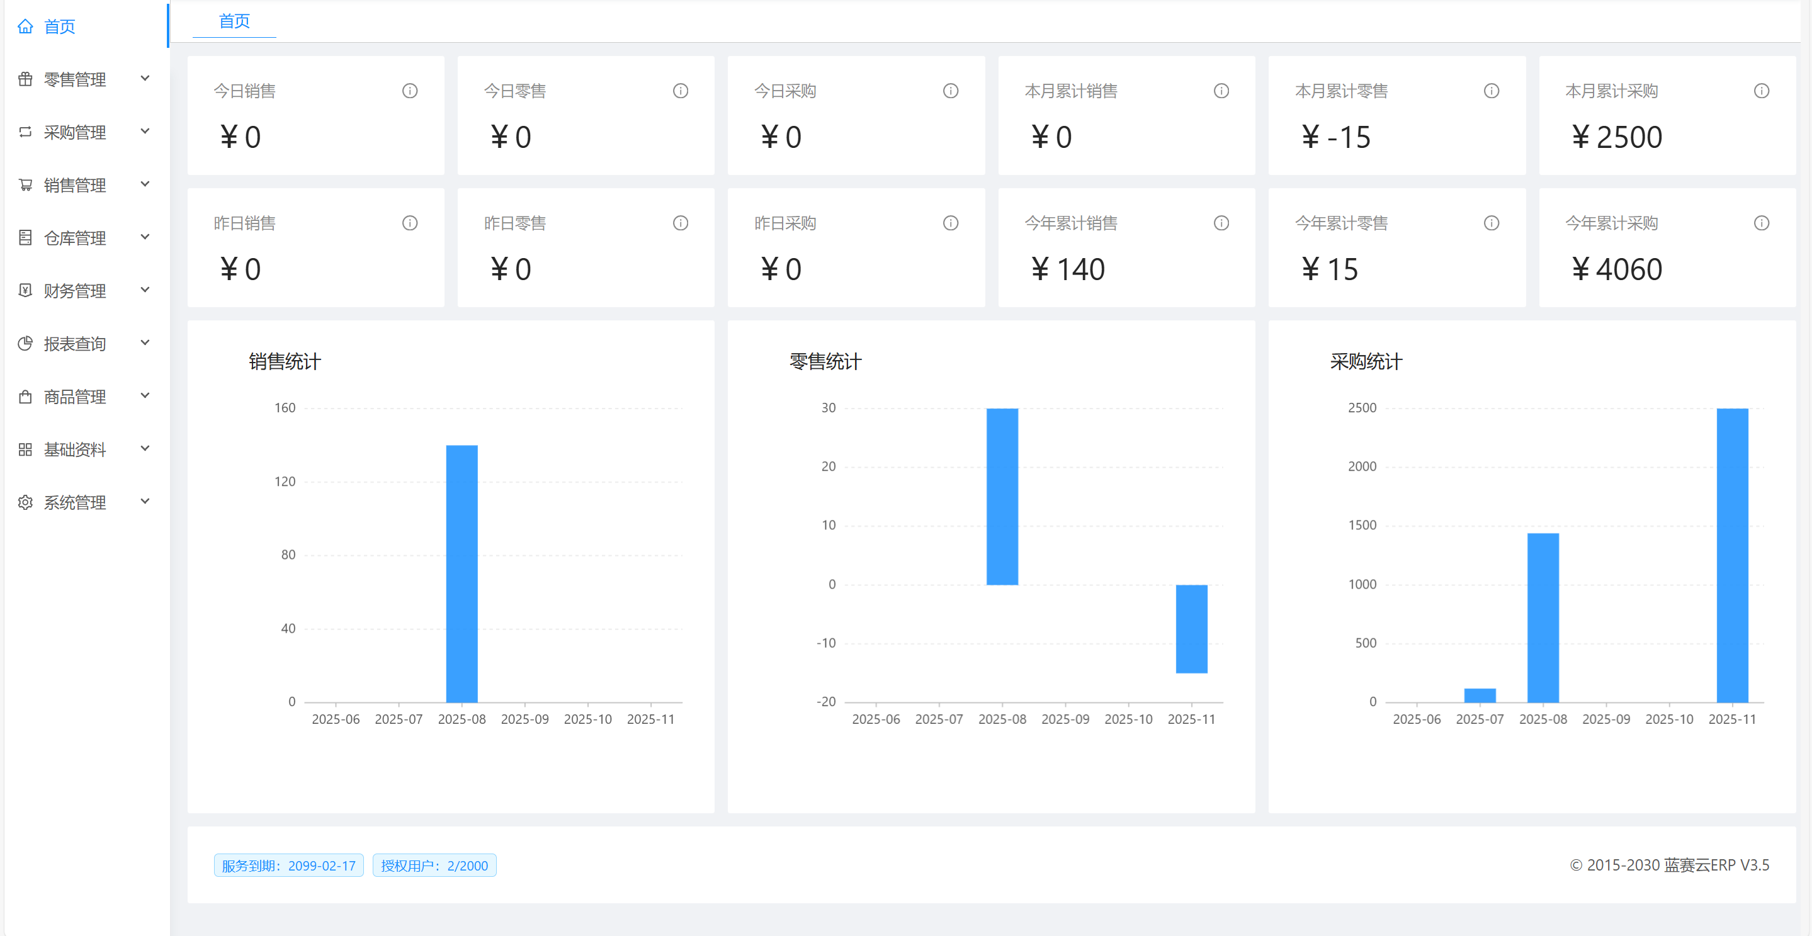
Task: Click the 2025-11 bar in the 采购统计 chart
Action: [1732, 556]
